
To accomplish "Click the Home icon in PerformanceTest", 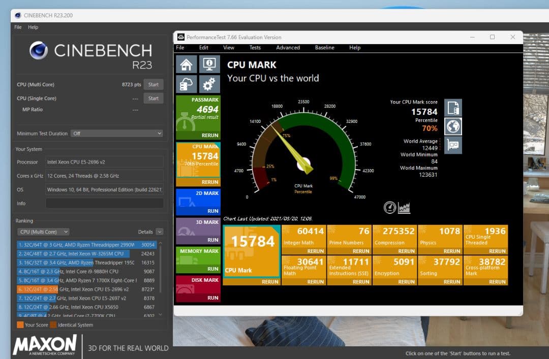I will pyautogui.click(x=186, y=64).
